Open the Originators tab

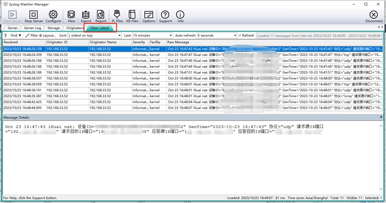(75, 28)
